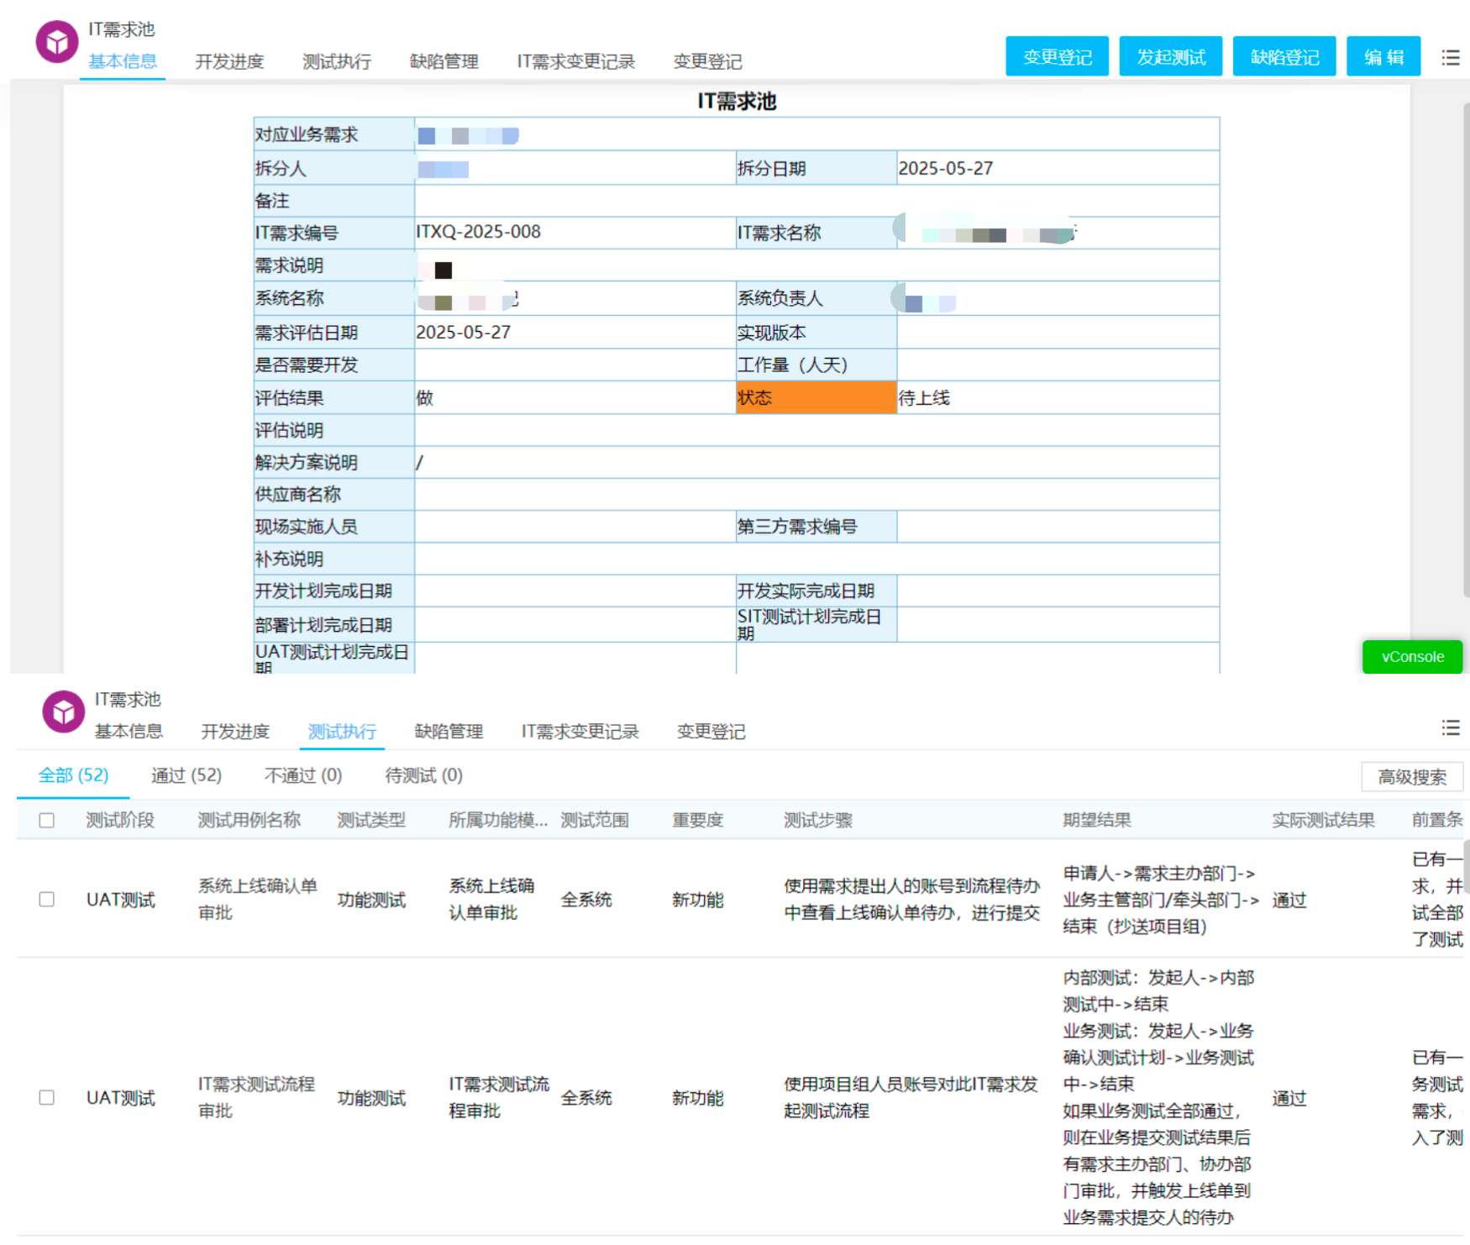The height and width of the screenshot is (1245, 1470).
Task: Select 测试执行 tab in lower panel
Action: coord(342,732)
